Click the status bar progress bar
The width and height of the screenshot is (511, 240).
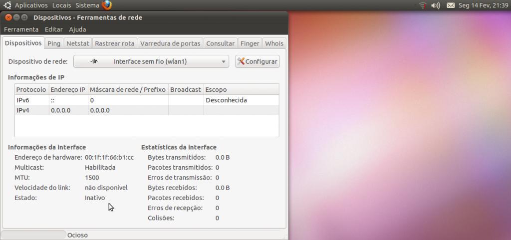pos(33,235)
